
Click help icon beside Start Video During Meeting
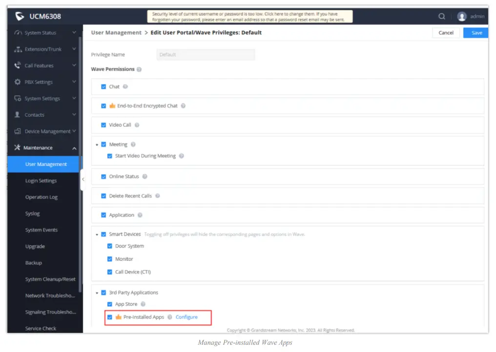click(182, 156)
